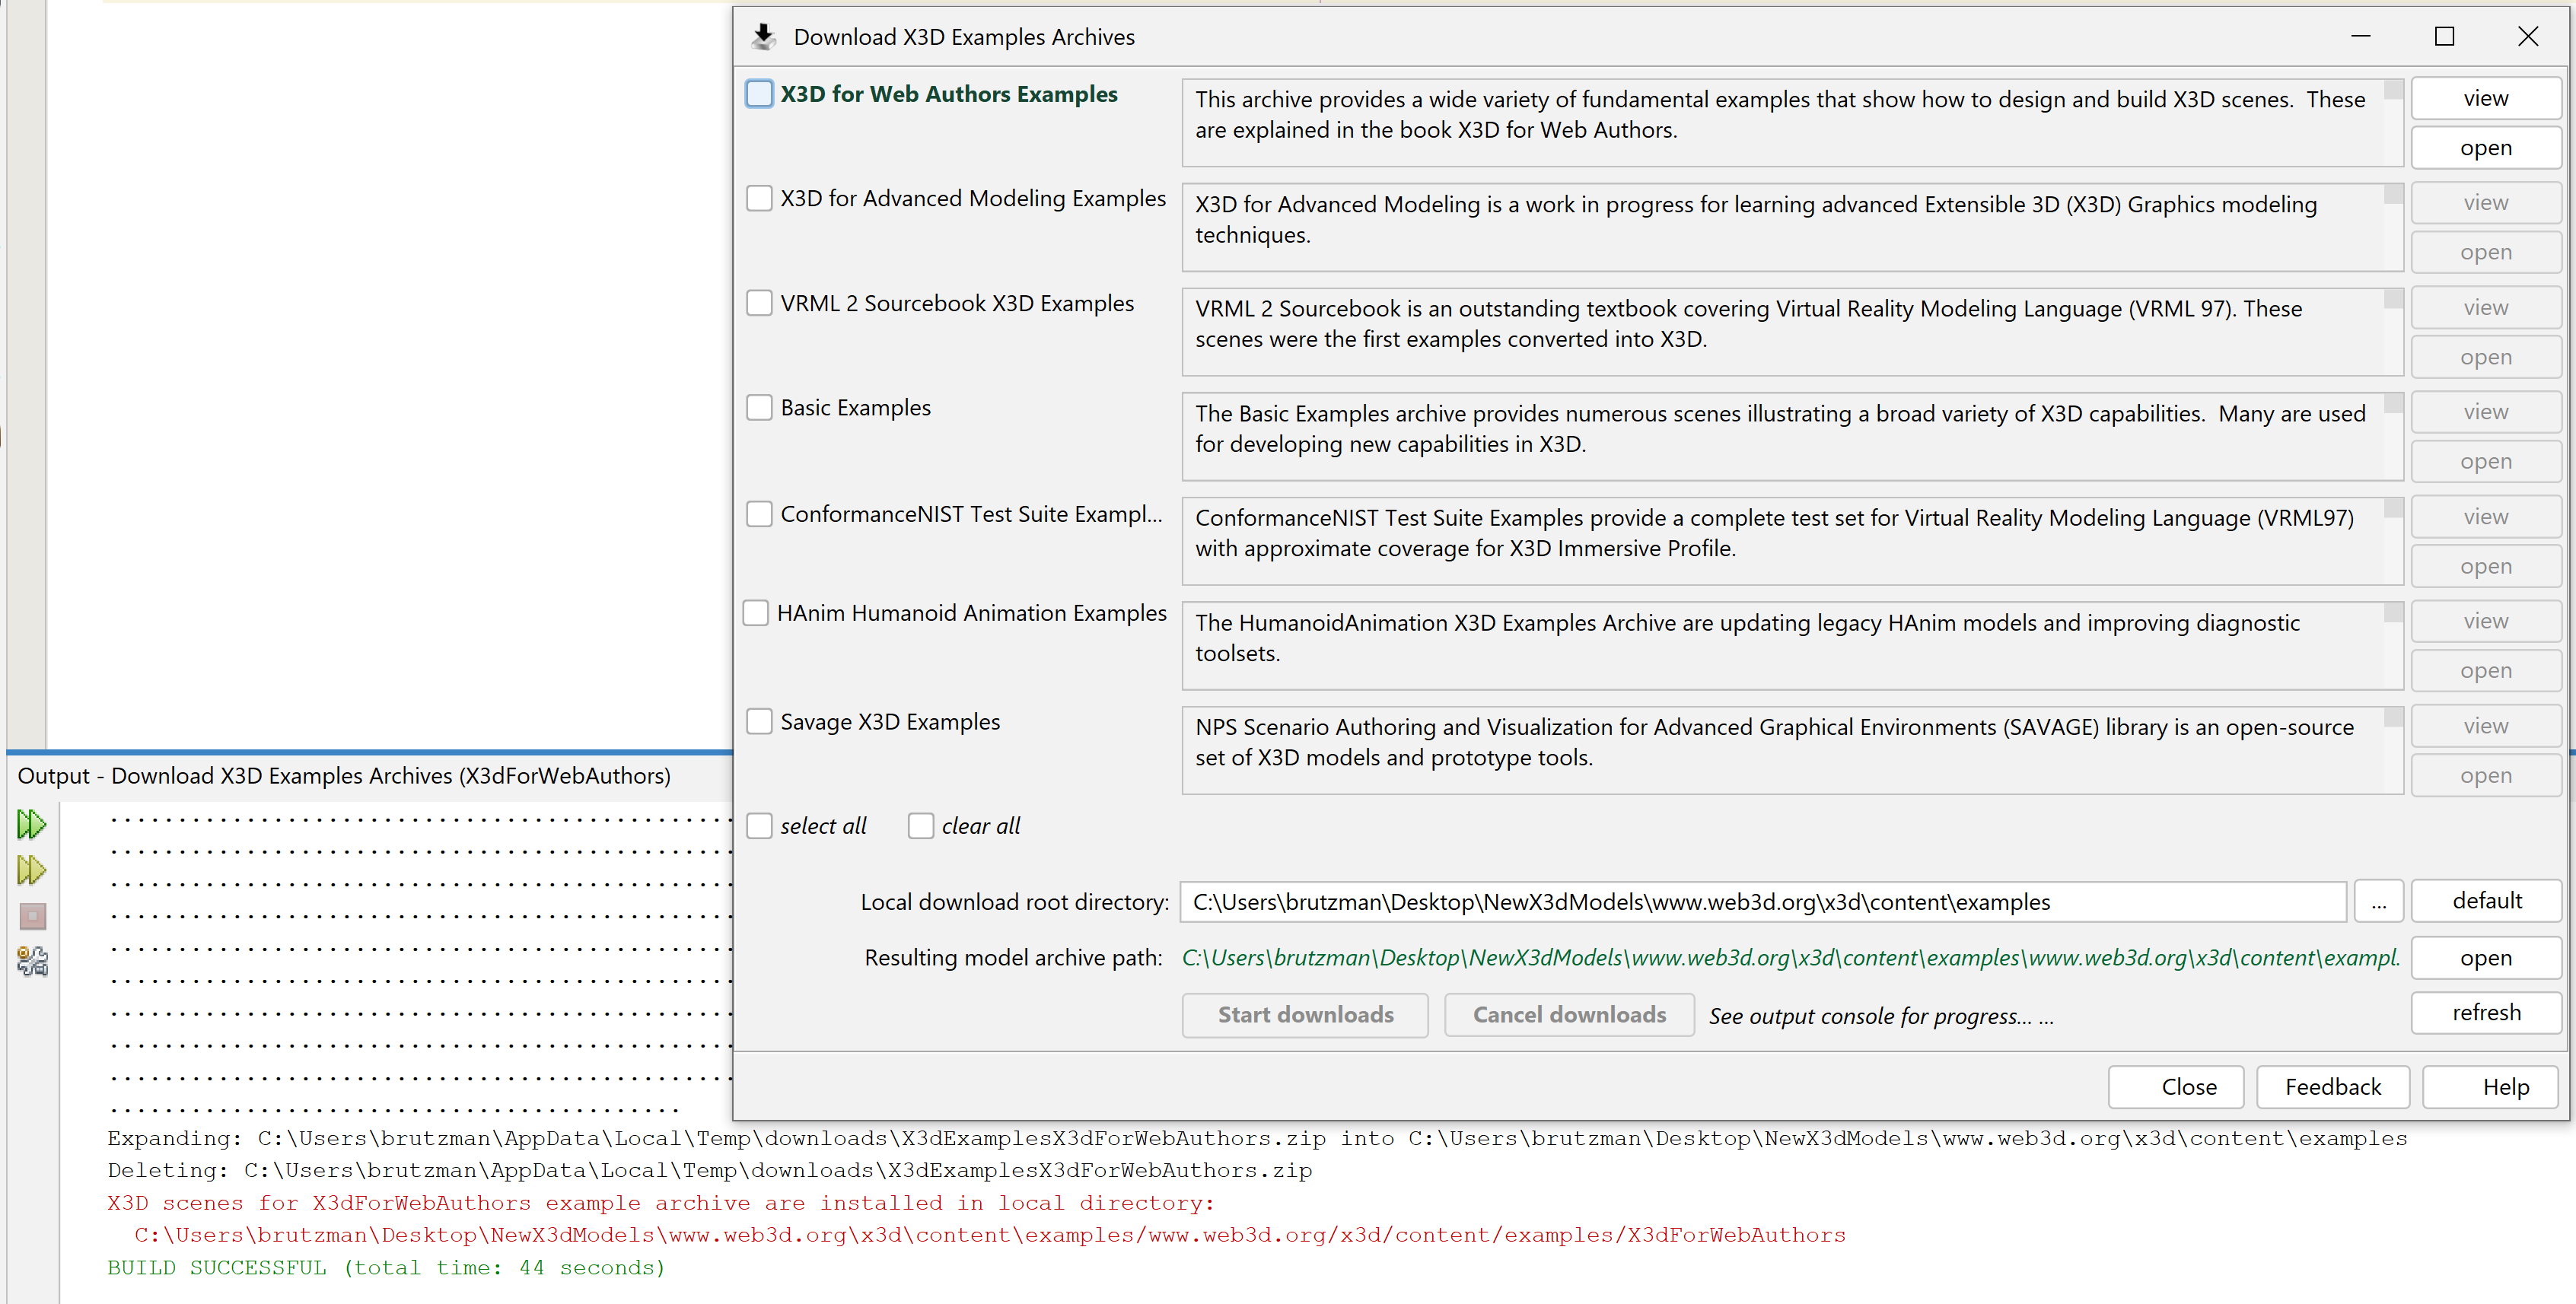Click view for HAnim Humanoid Animation archive

tap(2485, 621)
